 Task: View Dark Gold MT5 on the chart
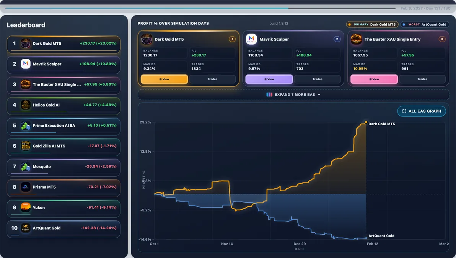point(164,79)
